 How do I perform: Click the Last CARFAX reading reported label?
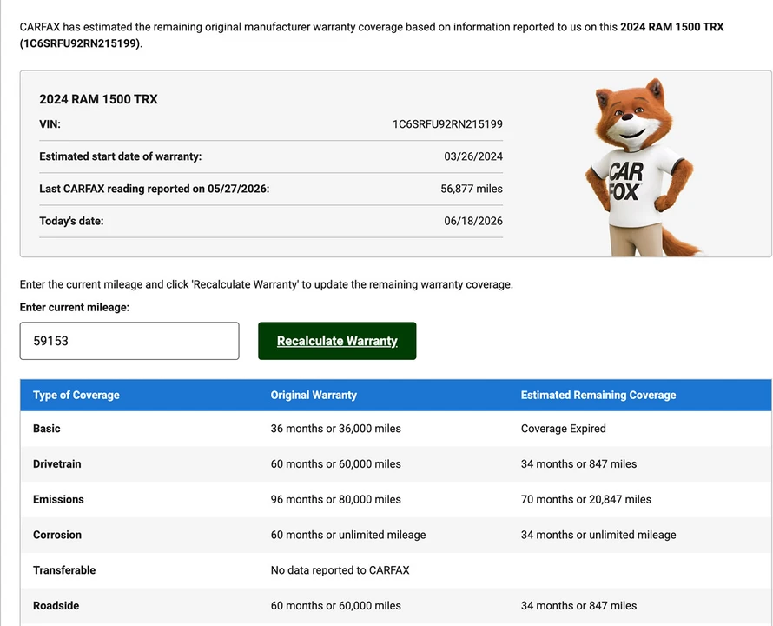click(155, 189)
